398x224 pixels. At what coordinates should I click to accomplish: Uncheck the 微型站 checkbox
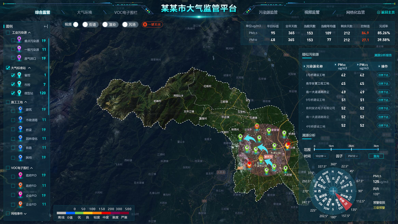coord(13,93)
